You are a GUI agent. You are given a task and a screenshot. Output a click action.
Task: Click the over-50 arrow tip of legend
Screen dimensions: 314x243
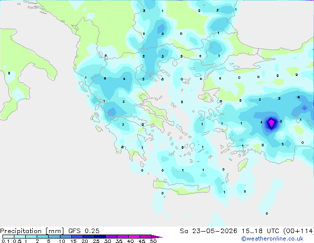coord(157,237)
